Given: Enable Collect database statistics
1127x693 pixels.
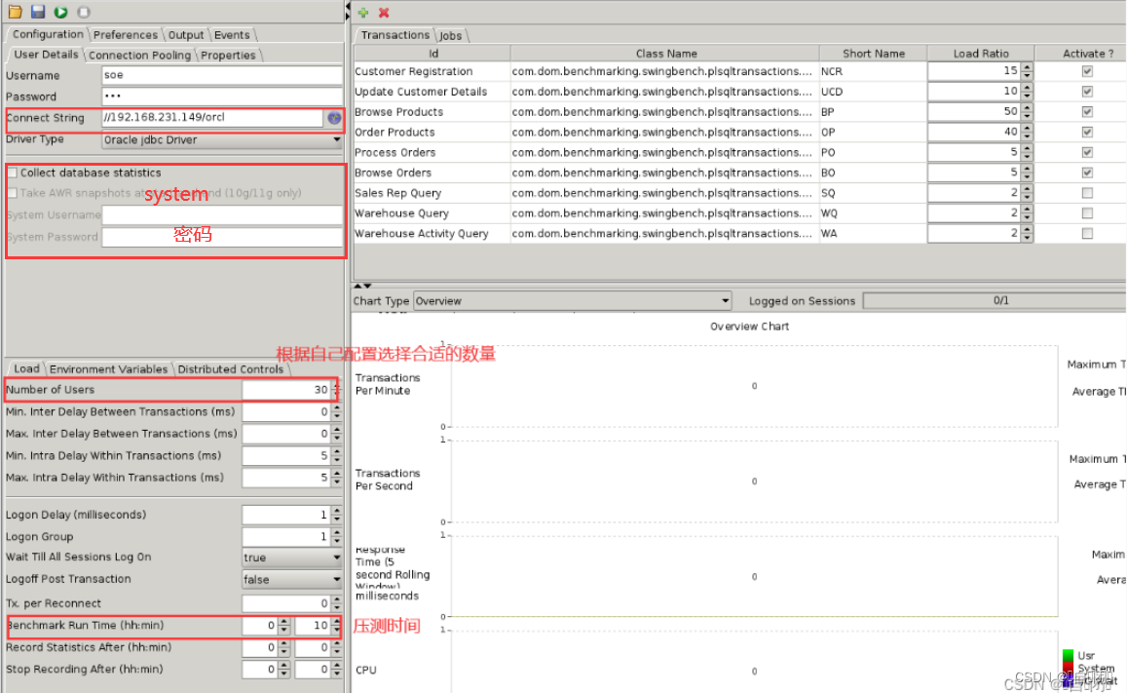Looking at the screenshot, I should tap(12, 173).
